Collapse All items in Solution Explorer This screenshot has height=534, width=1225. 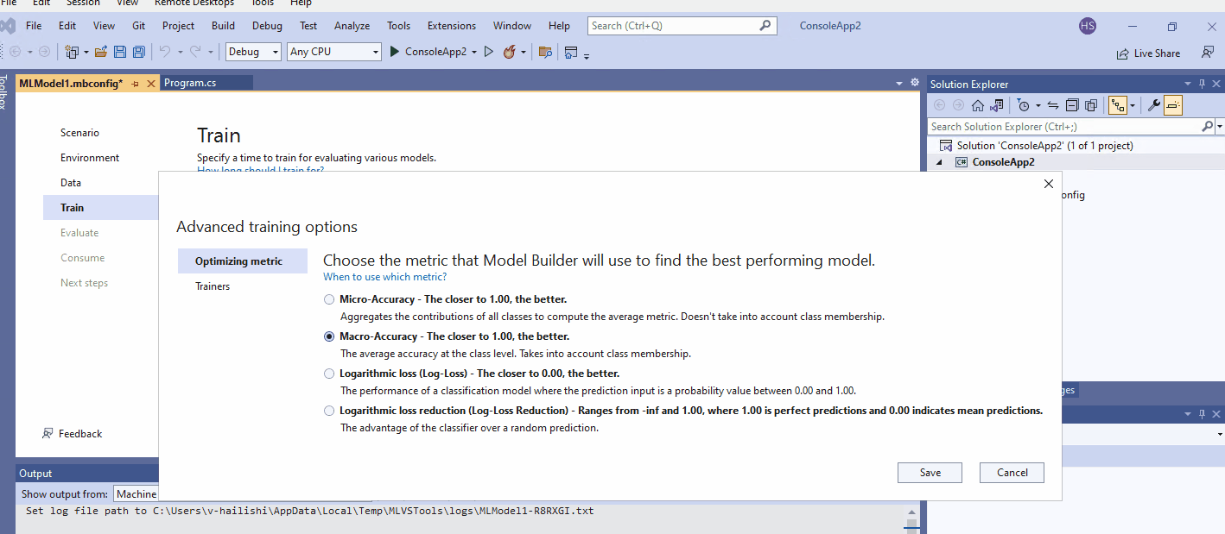pyautogui.click(x=1071, y=104)
